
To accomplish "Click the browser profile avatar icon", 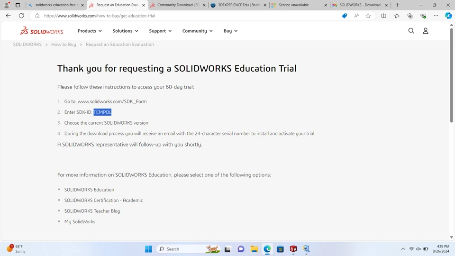I will pyautogui.click(x=7, y=5).
